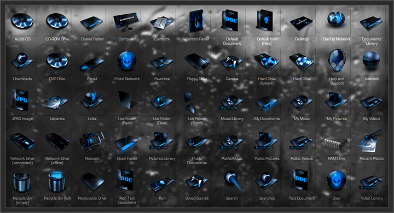Click the Floppy Drive icon
Screen dimensions: 394x213
click(197, 61)
